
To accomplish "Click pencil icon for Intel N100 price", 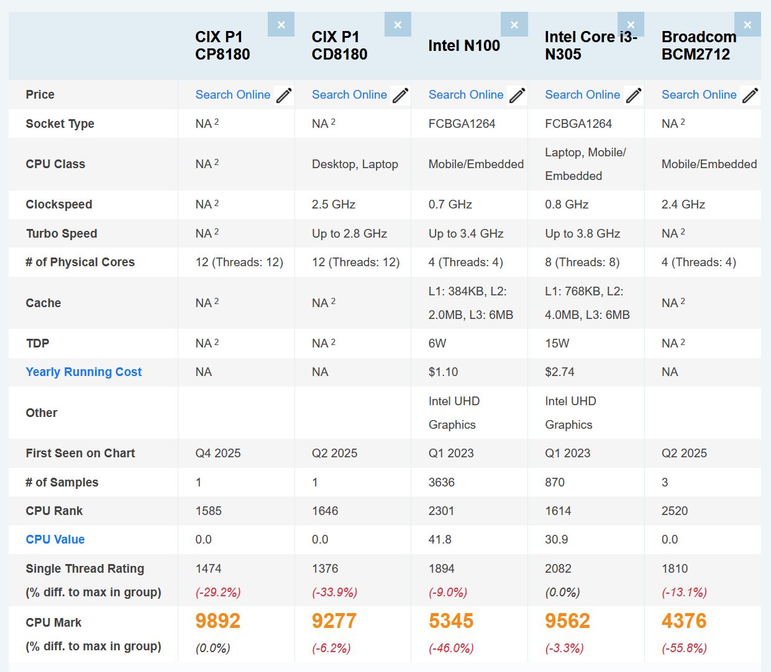I will 518,96.
